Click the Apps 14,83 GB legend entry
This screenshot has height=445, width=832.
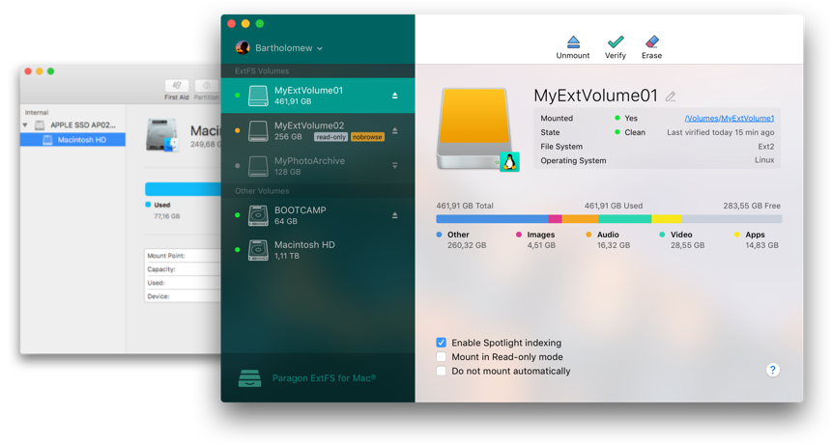(756, 240)
